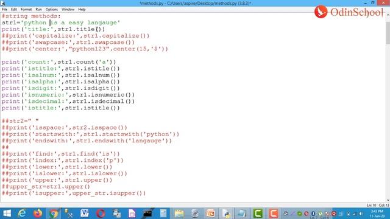Viewport: 390px width, 219px height.
Task: Click the commented endswith print line
Action: click(87, 141)
